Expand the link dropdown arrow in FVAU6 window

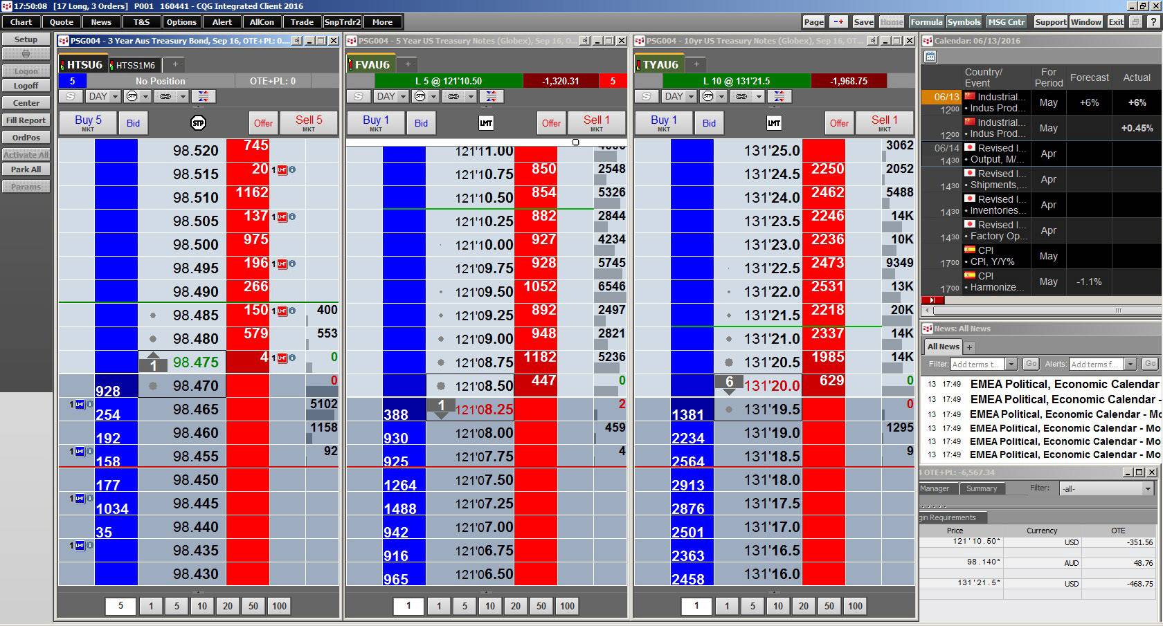(471, 96)
